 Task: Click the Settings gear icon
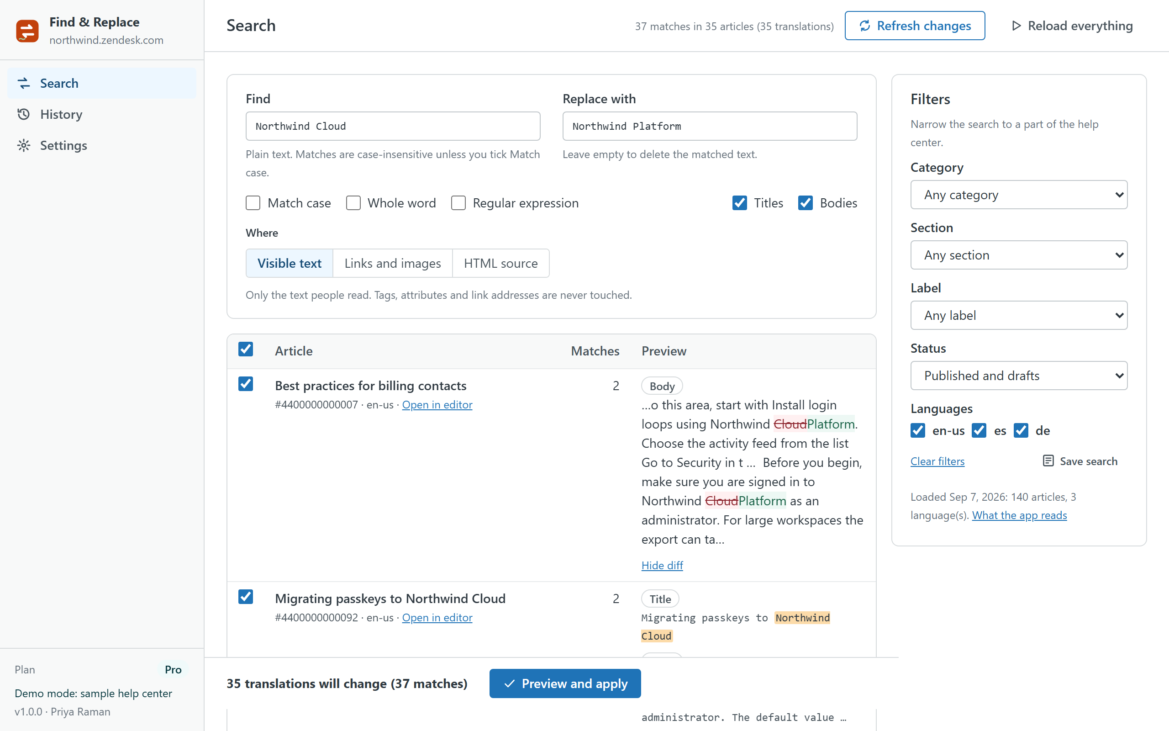coord(24,145)
